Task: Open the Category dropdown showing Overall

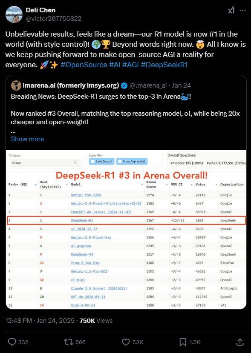Action: click(45, 163)
